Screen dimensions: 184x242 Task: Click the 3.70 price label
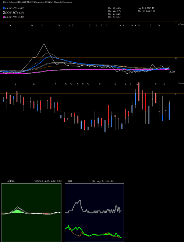tap(172, 72)
